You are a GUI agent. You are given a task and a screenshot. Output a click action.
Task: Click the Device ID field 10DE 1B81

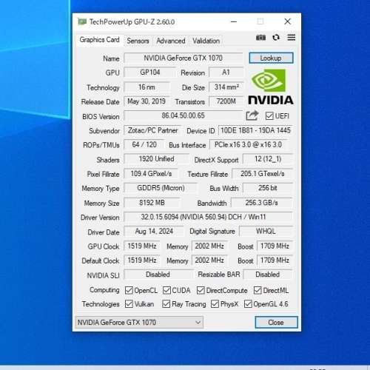click(x=255, y=130)
